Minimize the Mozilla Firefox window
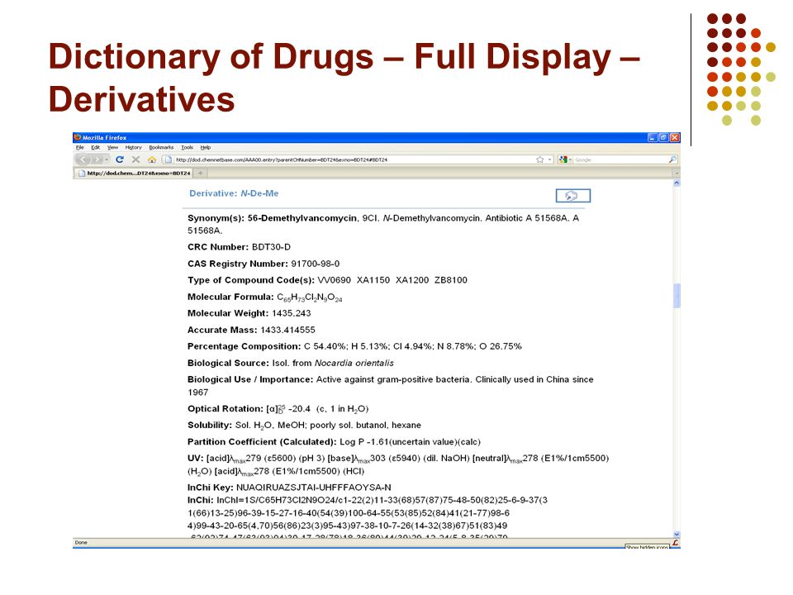793x595 pixels. (x=653, y=138)
